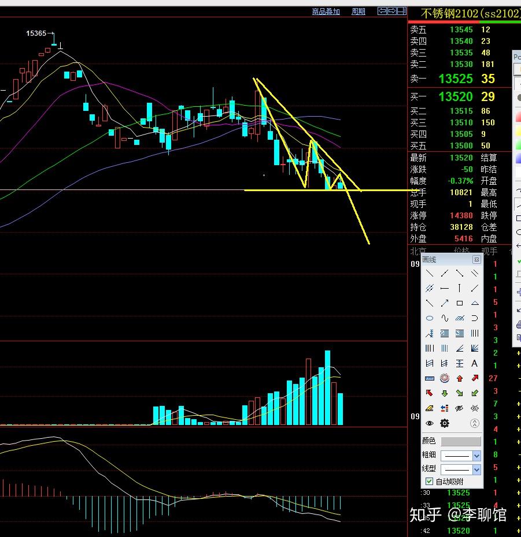Viewport: 521px width, 537px height.
Task: Select the black arrow line tool
Action: pyautogui.click(x=445, y=303)
